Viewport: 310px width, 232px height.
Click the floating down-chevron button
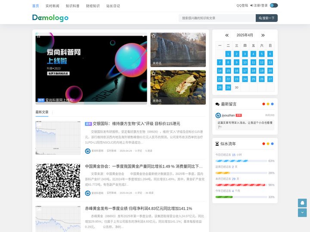click(302, 213)
